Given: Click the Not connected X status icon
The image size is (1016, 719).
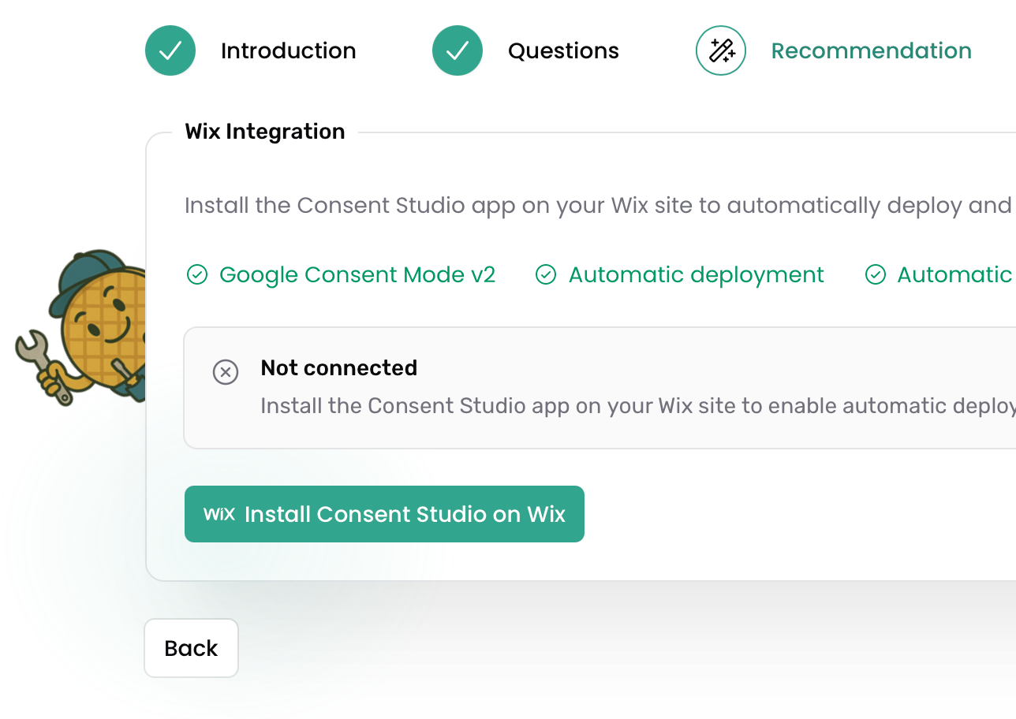Looking at the screenshot, I should click(x=226, y=372).
